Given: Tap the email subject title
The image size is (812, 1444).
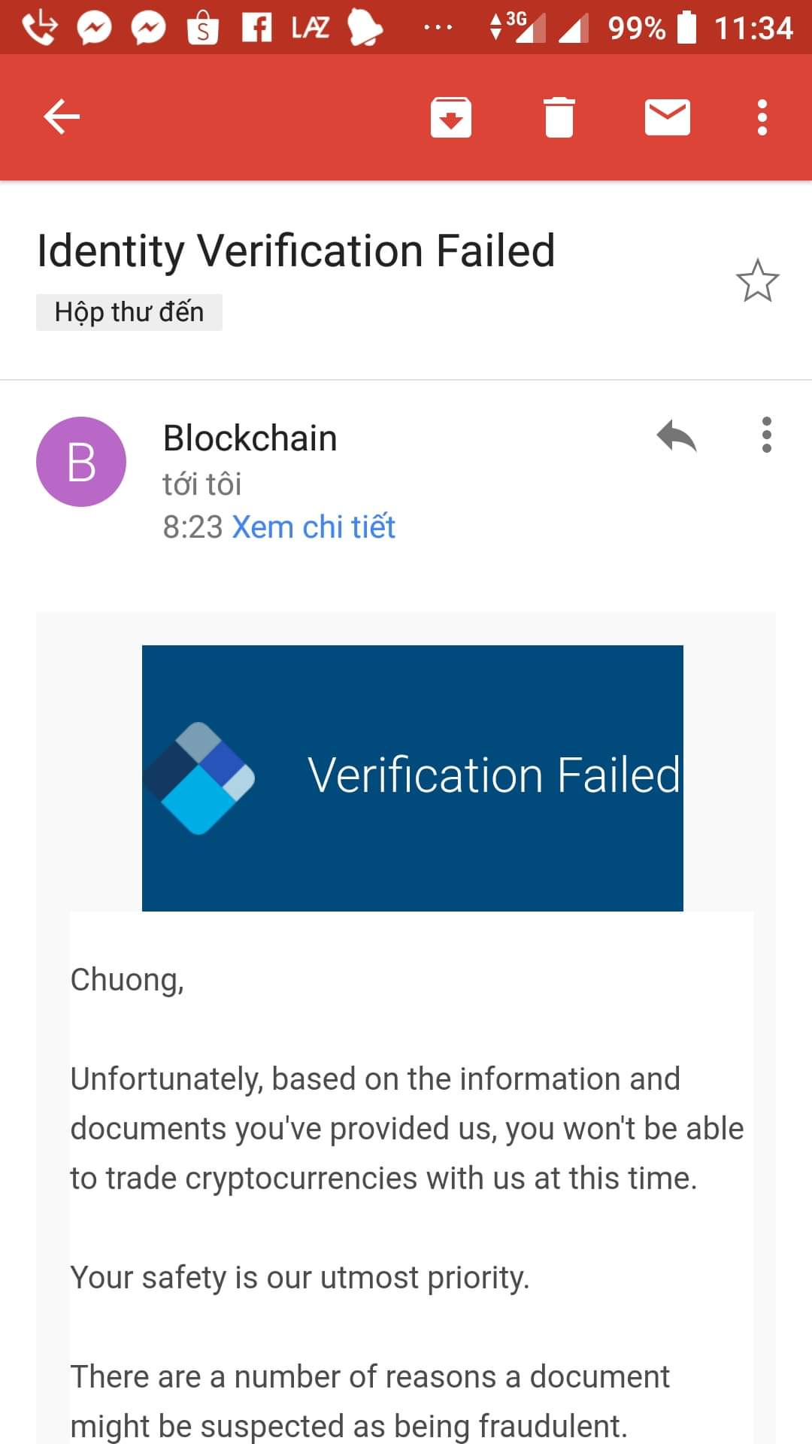Looking at the screenshot, I should point(296,250).
